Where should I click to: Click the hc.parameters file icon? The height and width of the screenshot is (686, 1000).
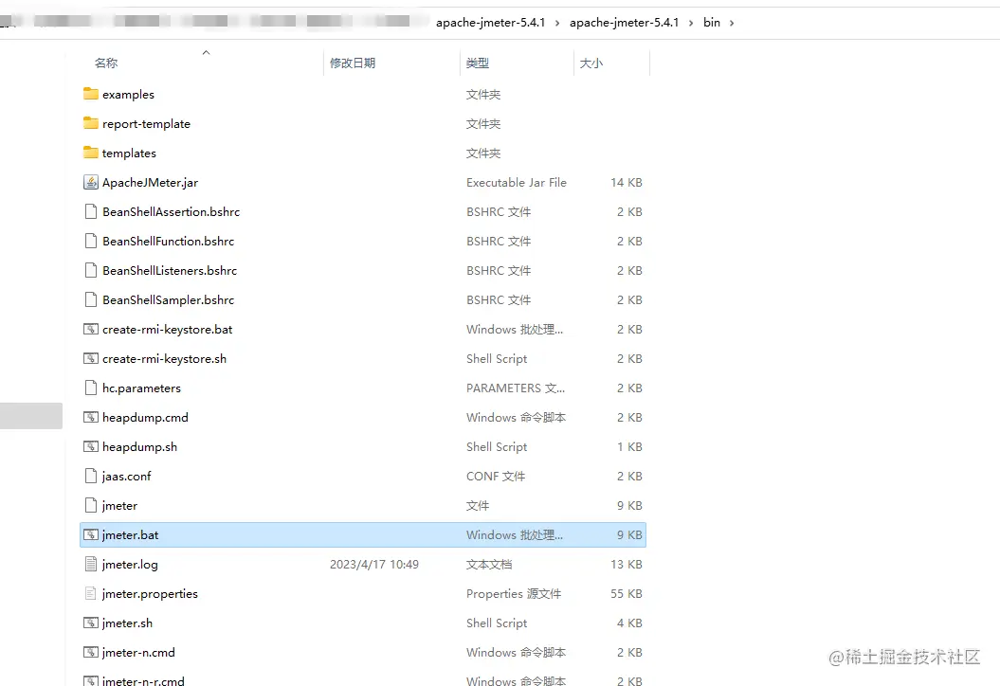[x=91, y=388]
